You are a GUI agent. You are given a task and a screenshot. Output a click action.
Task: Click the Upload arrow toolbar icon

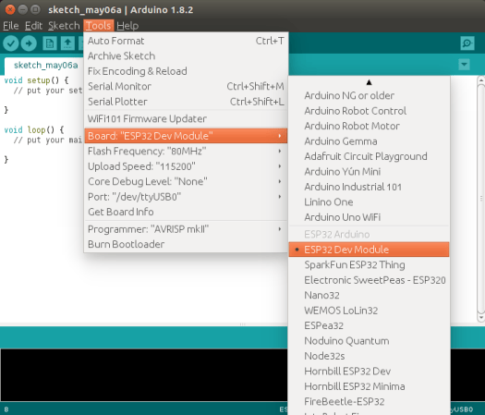click(x=29, y=43)
